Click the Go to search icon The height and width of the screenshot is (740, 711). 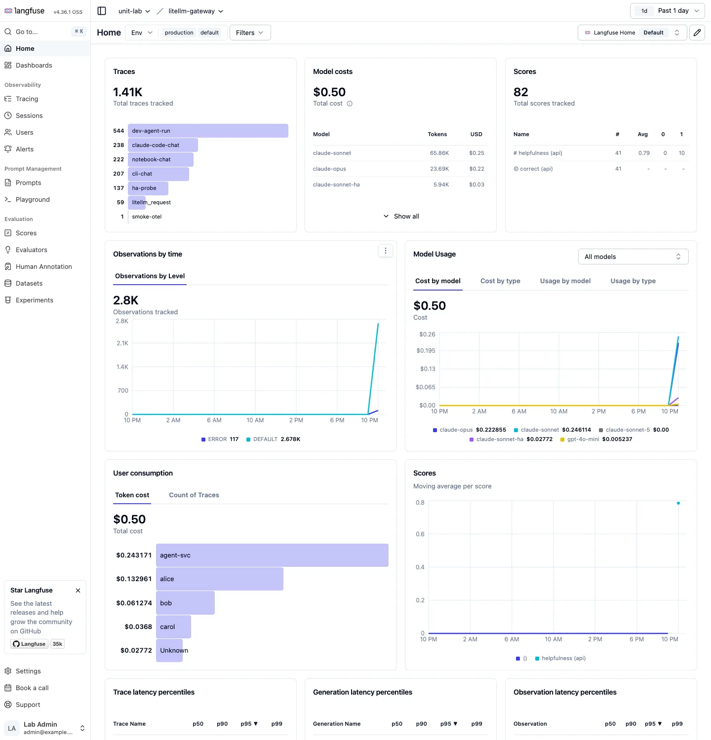point(8,32)
